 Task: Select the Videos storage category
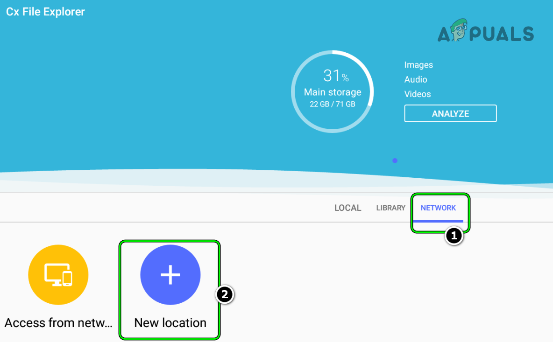(x=418, y=94)
